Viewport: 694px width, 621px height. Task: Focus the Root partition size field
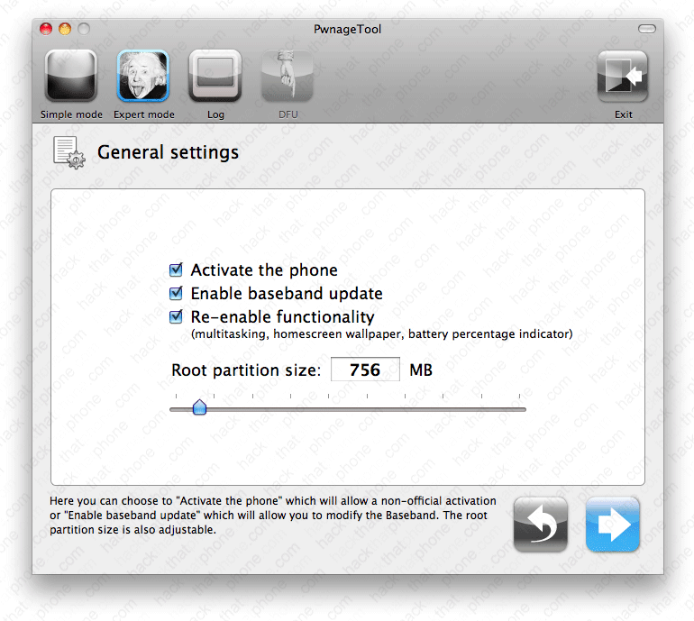tap(365, 370)
